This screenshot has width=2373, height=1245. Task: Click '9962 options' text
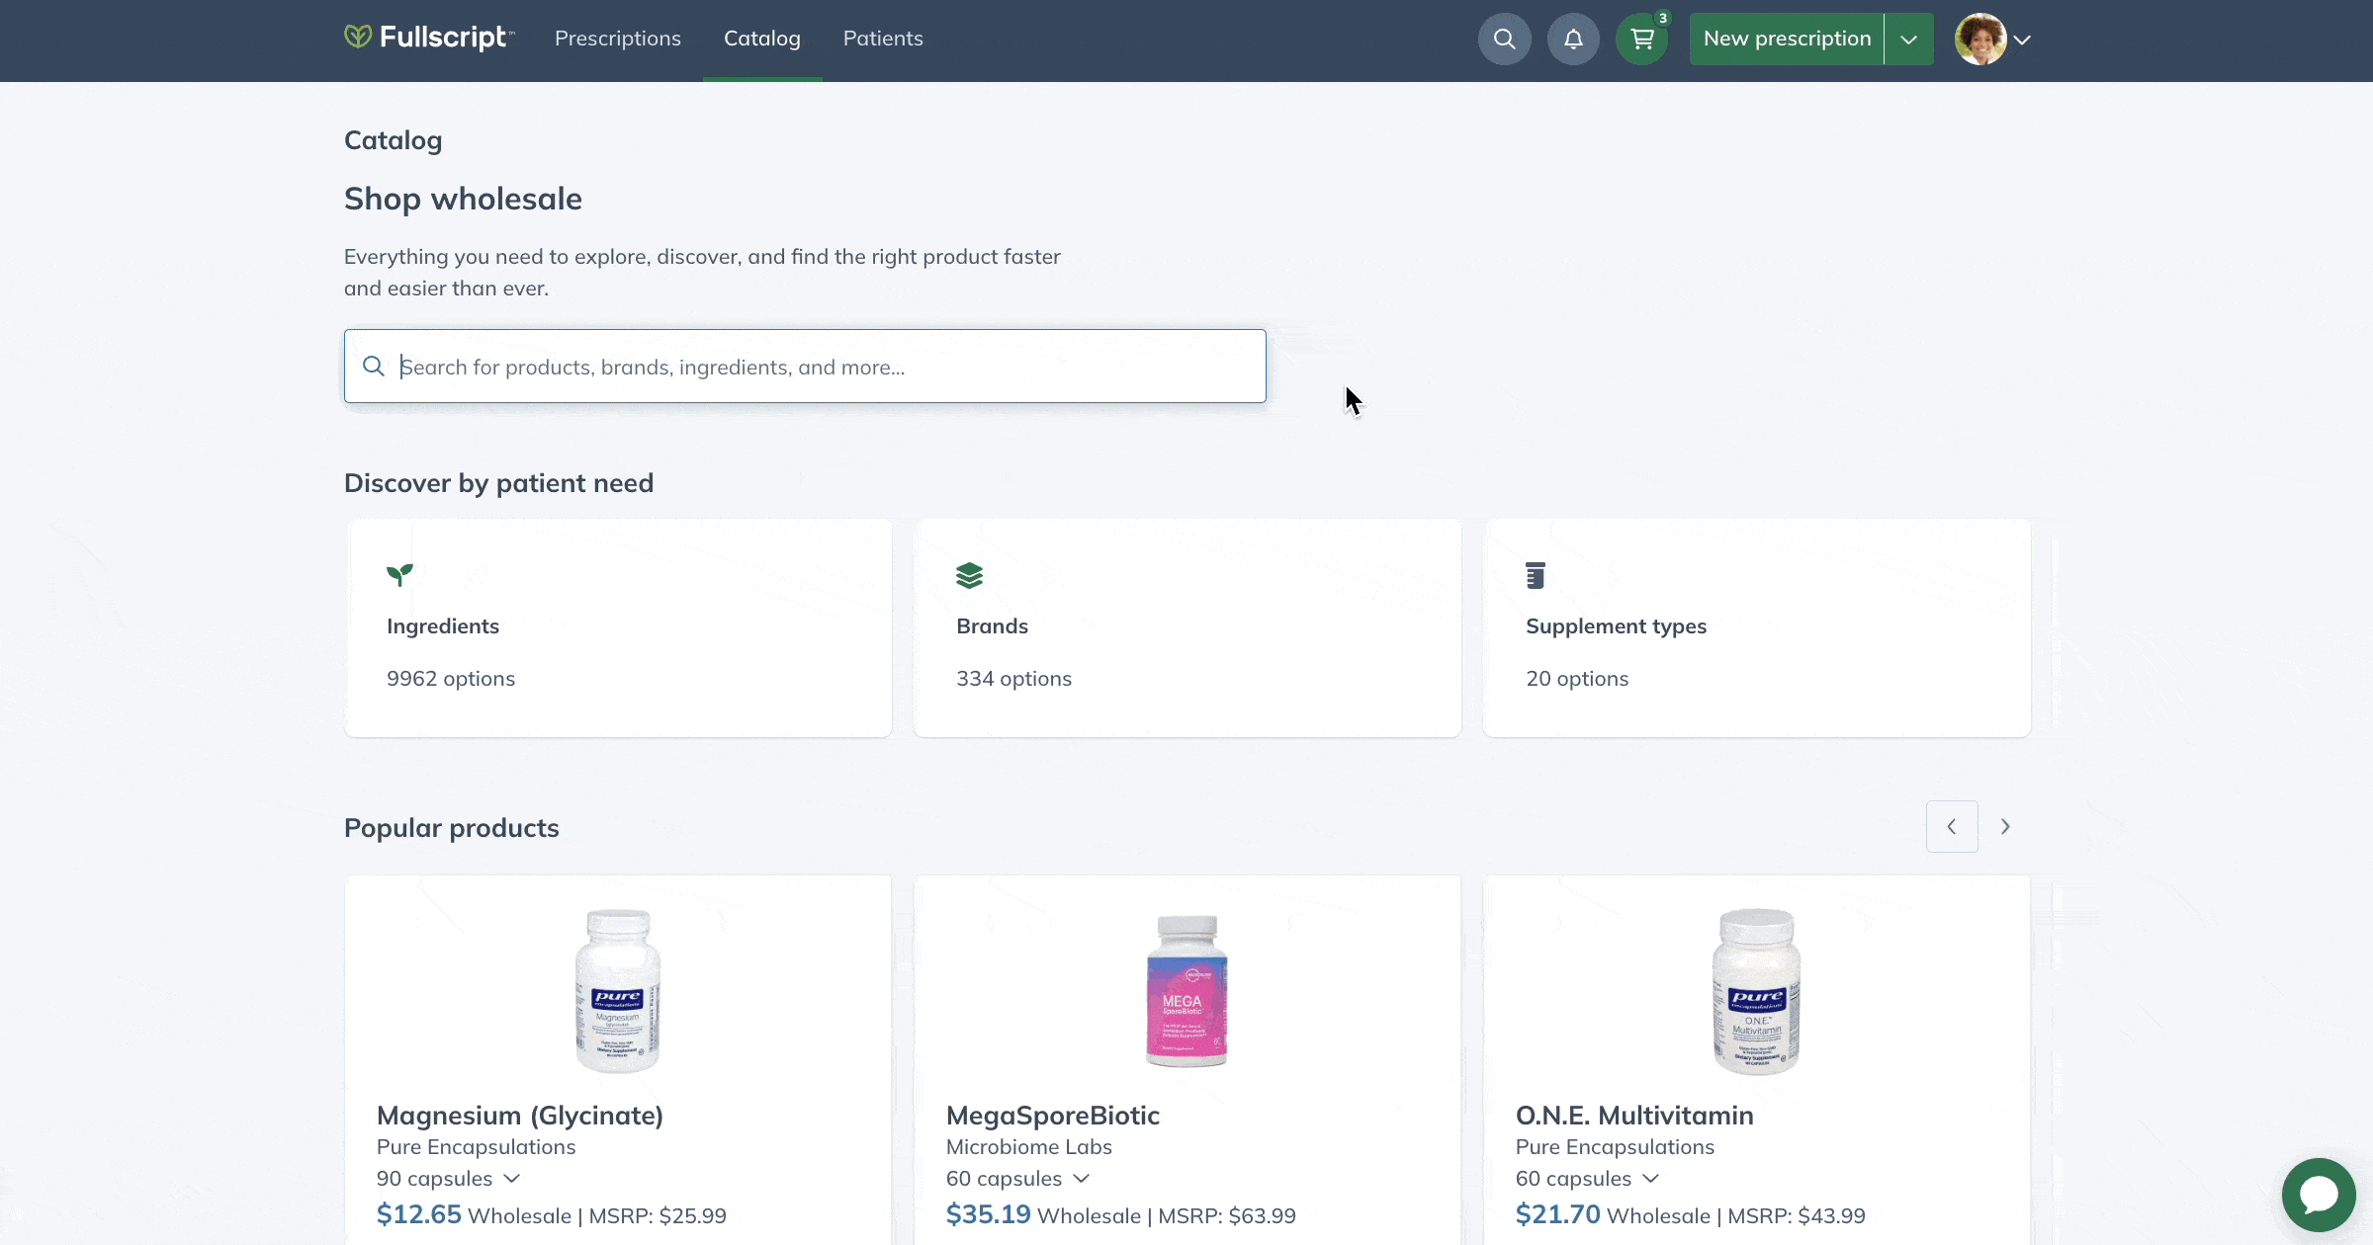coord(451,679)
